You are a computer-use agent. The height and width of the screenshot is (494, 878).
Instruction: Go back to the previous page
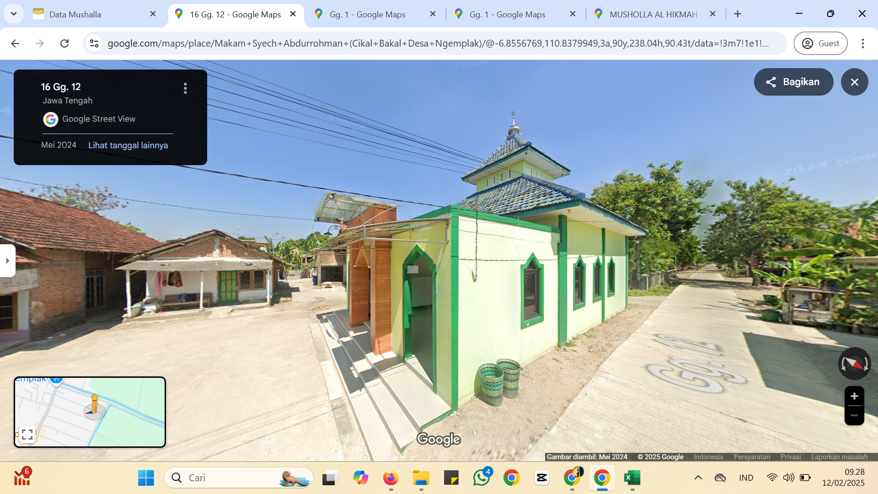tap(15, 43)
